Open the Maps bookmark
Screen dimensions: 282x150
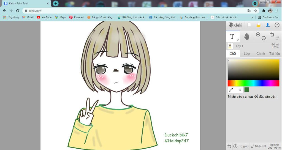point(60,17)
